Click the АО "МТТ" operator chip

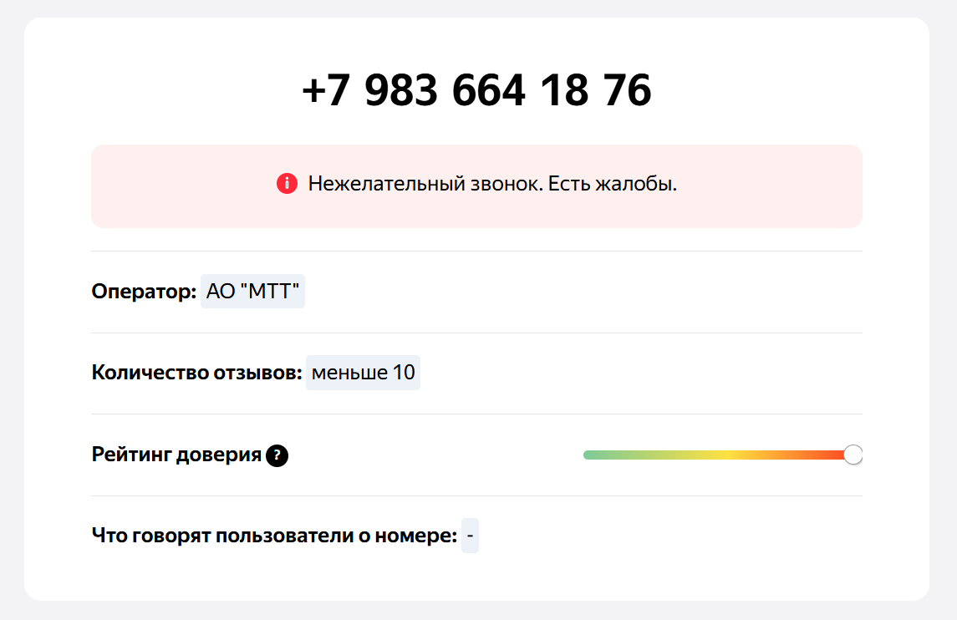tap(252, 292)
